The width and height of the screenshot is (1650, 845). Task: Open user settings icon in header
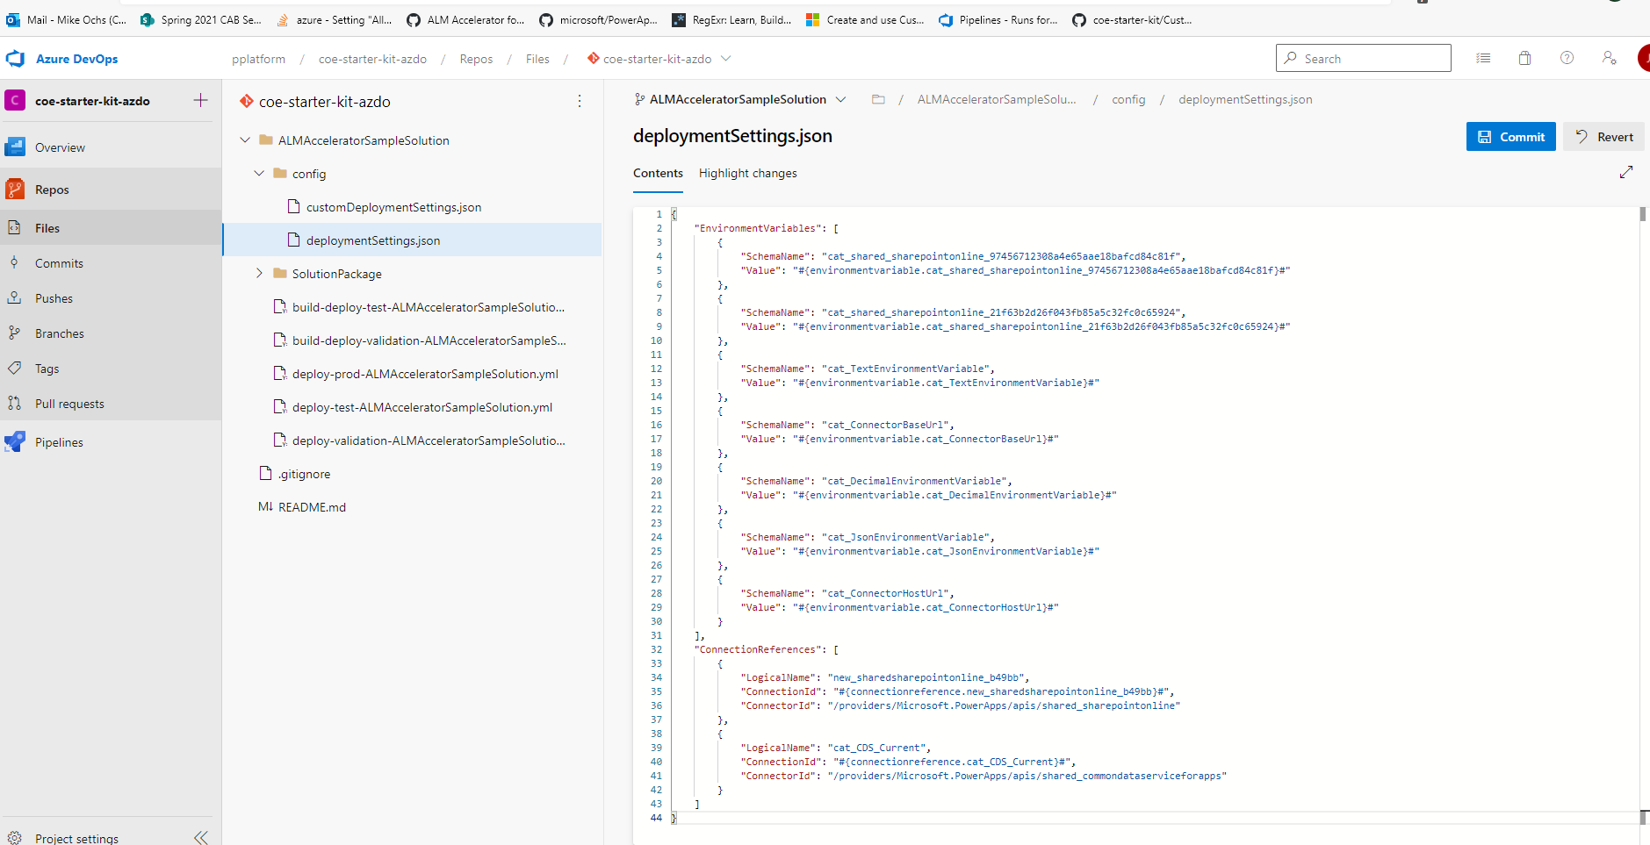click(1609, 58)
